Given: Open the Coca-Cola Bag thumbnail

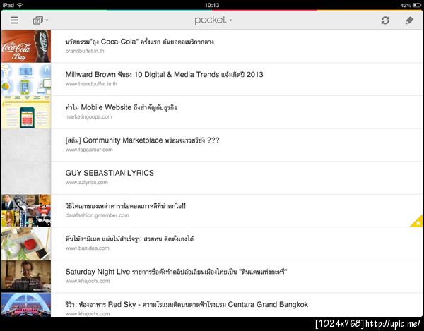Looking at the screenshot, I should pos(26,47).
